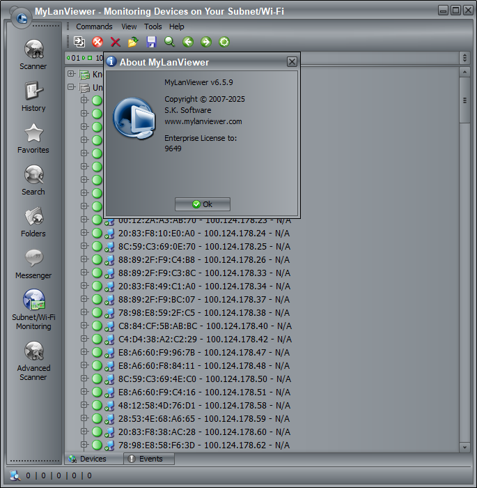Click www.mylanviewer.com in About dialog
The width and height of the screenshot is (477, 488).
tap(203, 122)
